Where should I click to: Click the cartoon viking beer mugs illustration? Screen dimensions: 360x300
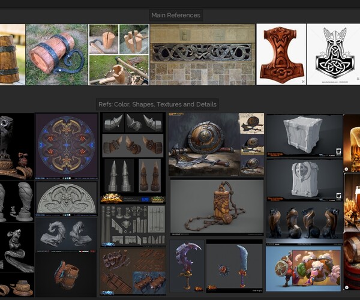point(304,269)
